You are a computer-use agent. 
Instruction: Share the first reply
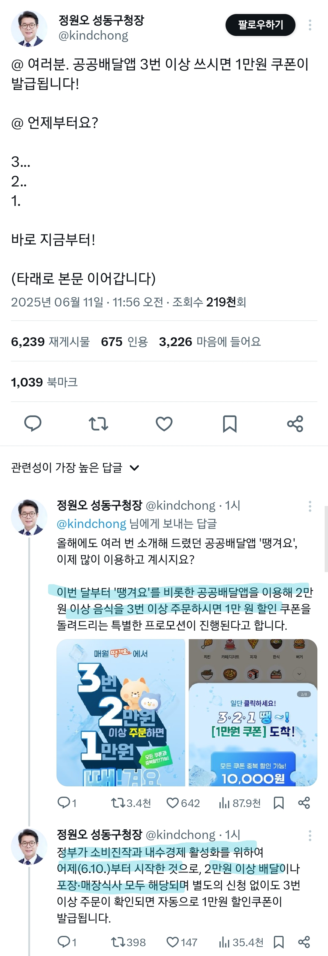pos(304,803)
